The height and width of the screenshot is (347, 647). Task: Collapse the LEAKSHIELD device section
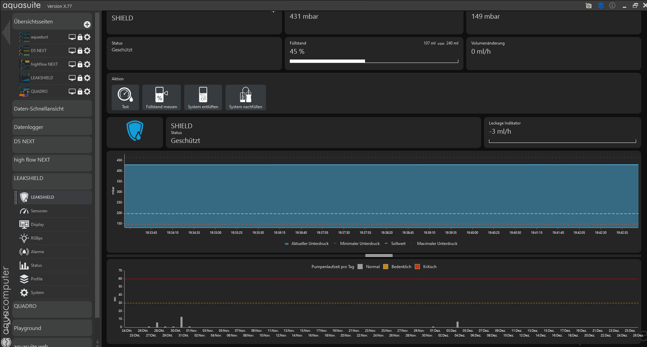coord(52,180)
